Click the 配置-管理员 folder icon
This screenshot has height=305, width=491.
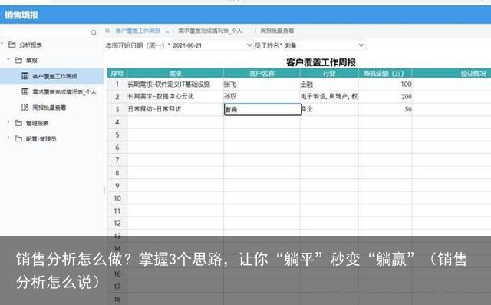18,138
